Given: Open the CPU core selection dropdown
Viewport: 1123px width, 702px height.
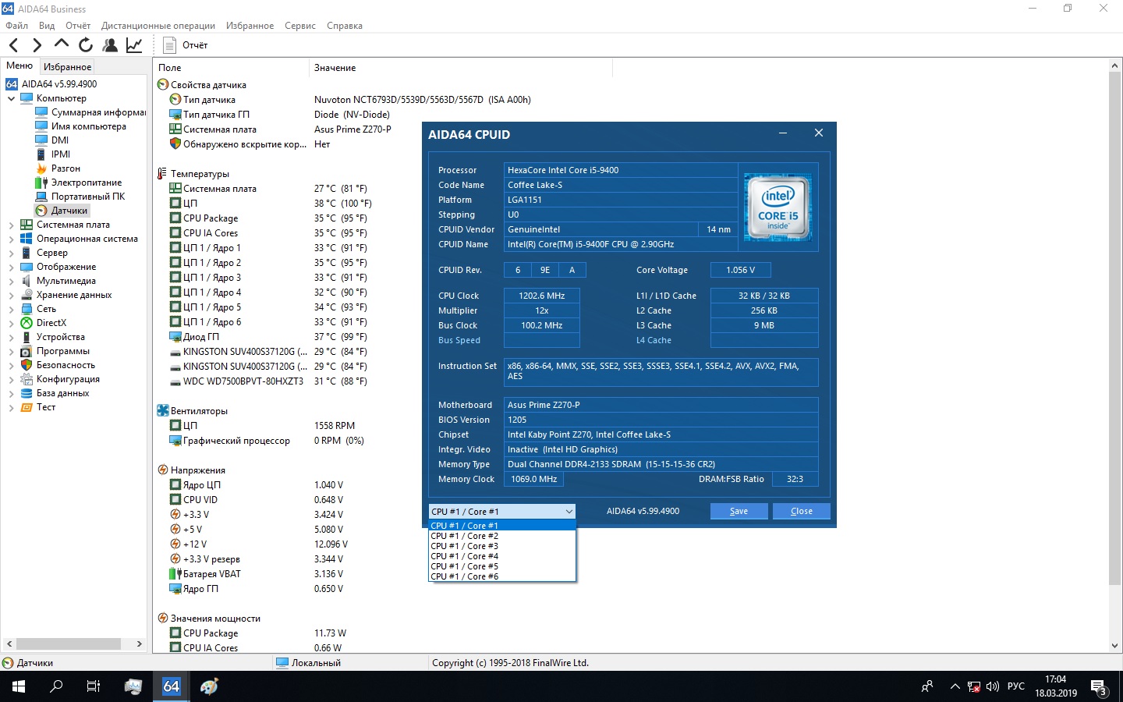Looking at the screenshot, I should click(x=502, y=512).
